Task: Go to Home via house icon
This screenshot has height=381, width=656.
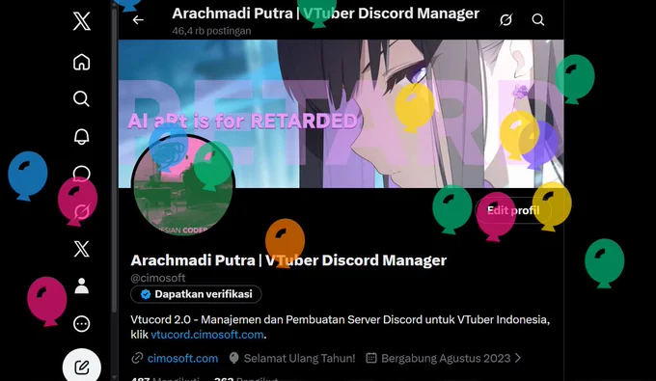Action: point(82,62)
